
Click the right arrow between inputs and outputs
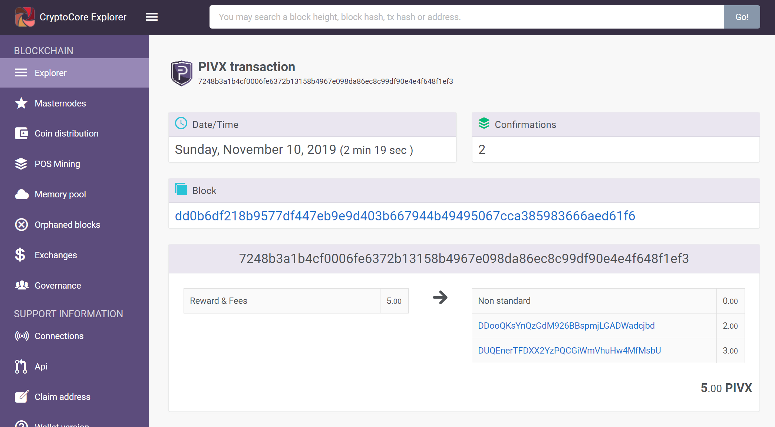[x=440, y=297]
